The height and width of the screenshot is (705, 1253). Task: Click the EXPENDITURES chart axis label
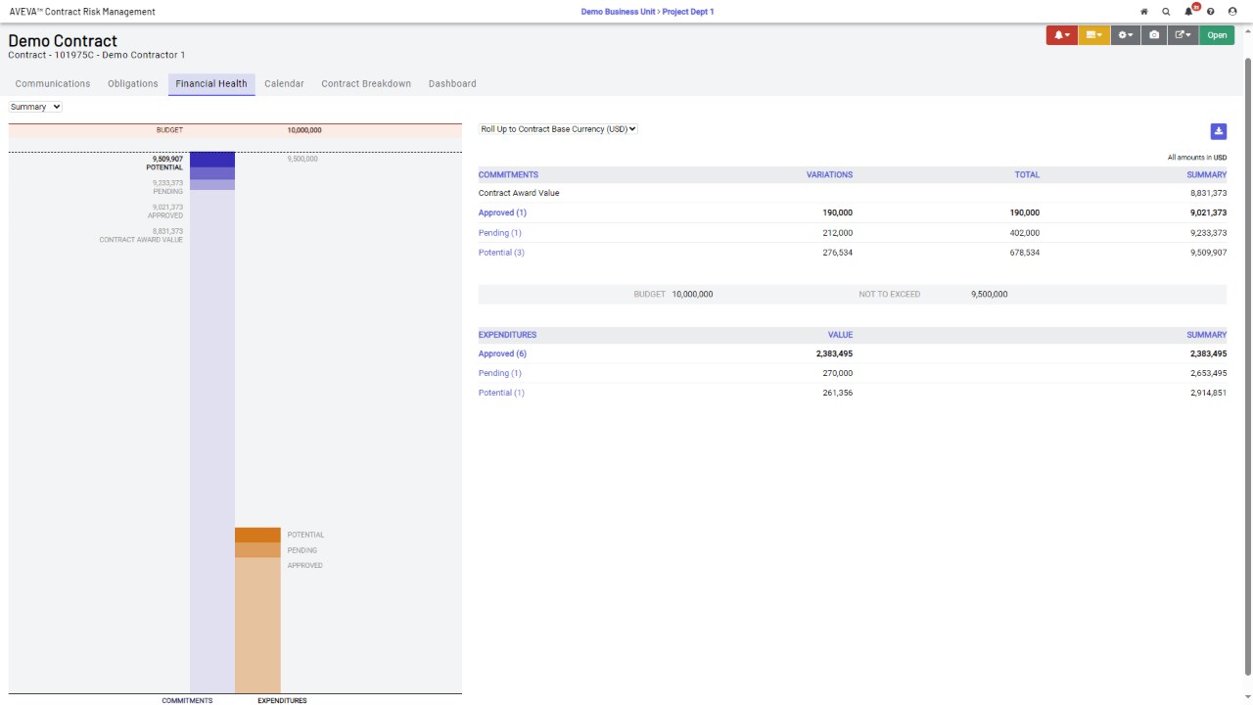[282, 701]
